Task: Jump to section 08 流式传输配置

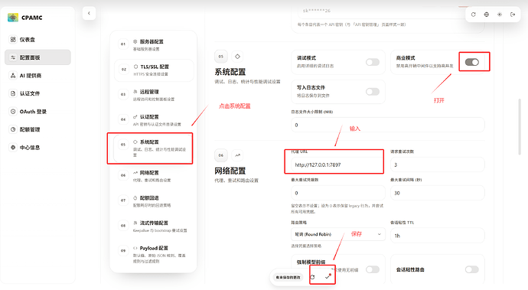Action: click(154, 226)
